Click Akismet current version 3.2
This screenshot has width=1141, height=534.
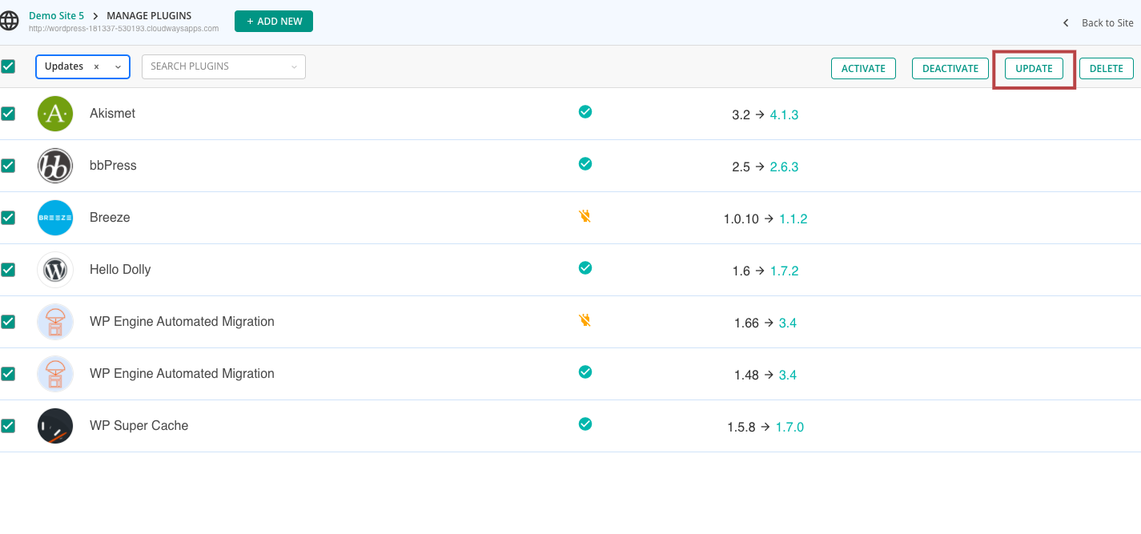click(741, 115)
